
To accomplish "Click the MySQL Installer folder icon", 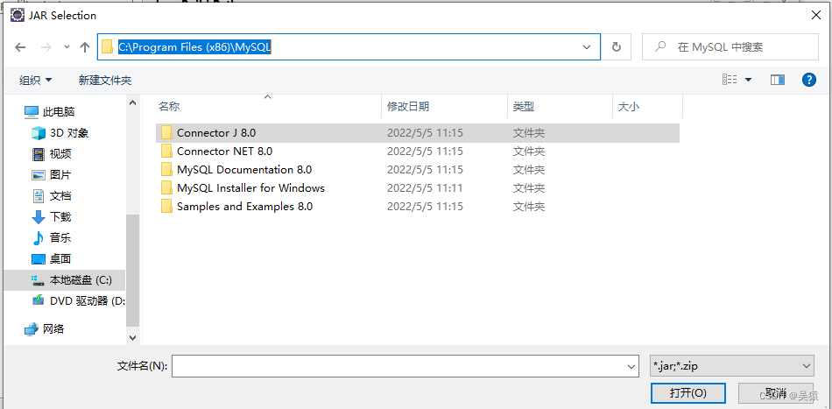I will 166,187.
